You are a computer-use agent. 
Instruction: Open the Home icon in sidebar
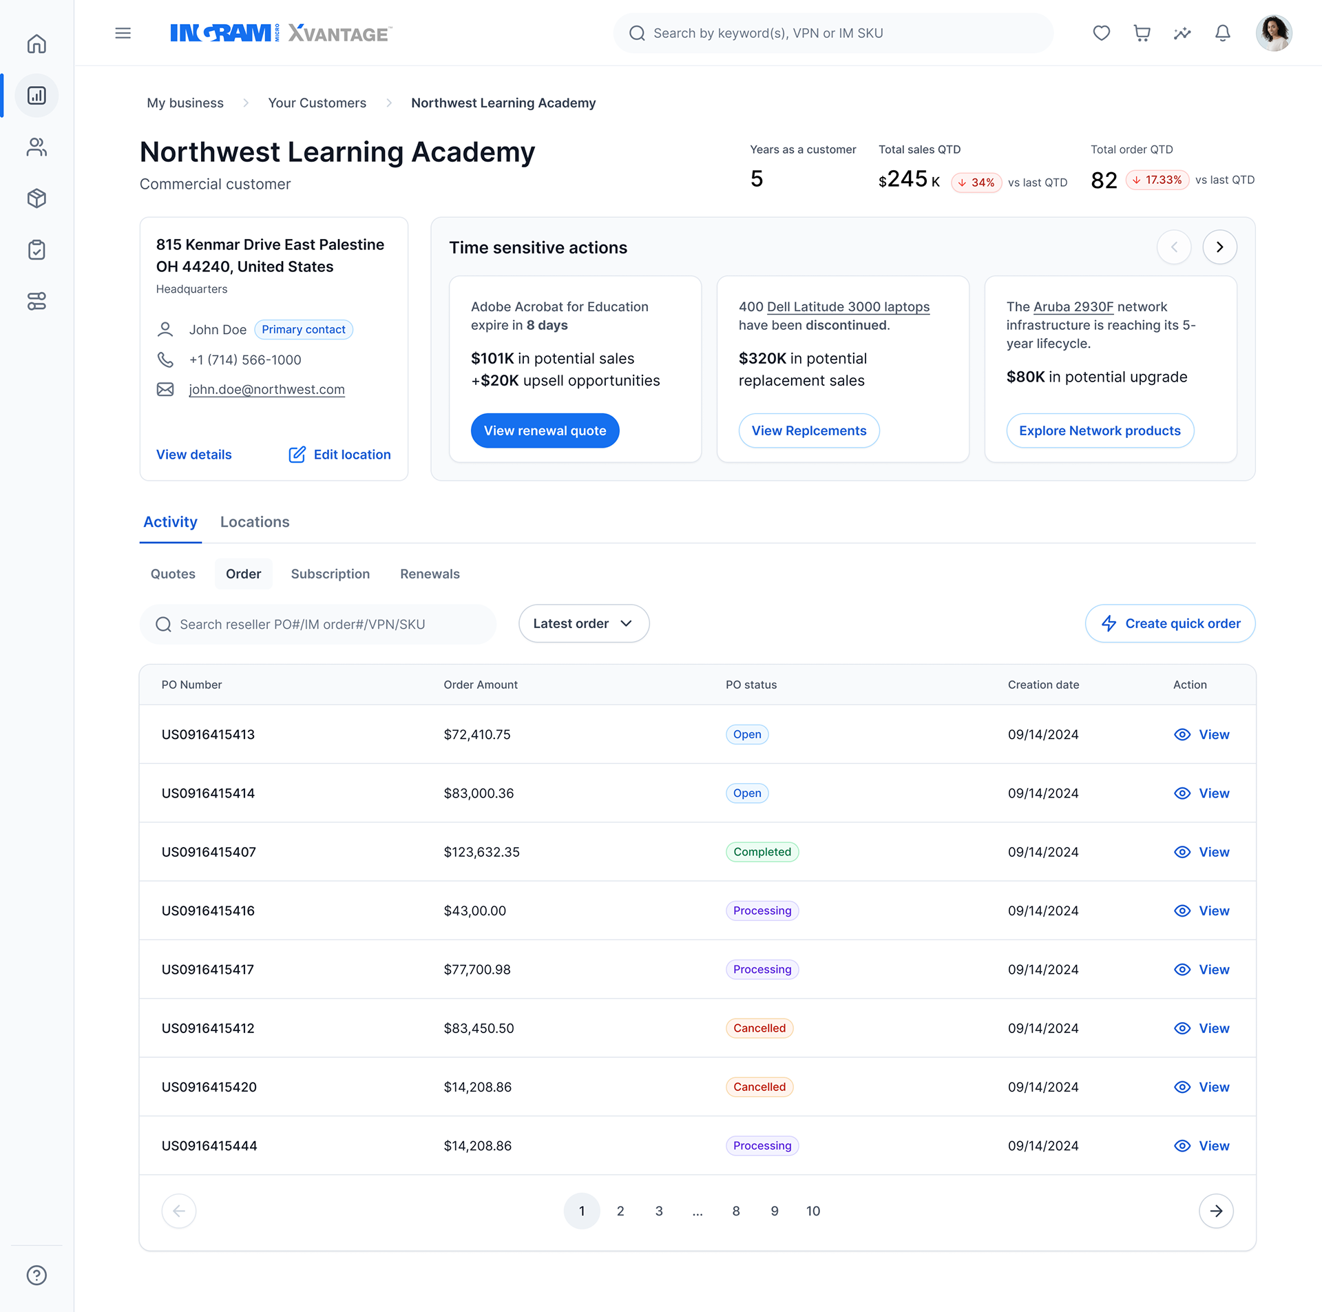(36, 44)
